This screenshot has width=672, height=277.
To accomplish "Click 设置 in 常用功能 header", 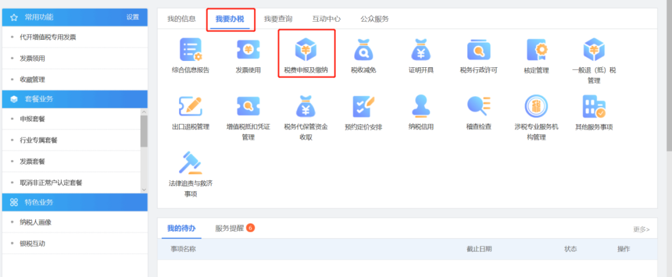I will pos(133,17).
